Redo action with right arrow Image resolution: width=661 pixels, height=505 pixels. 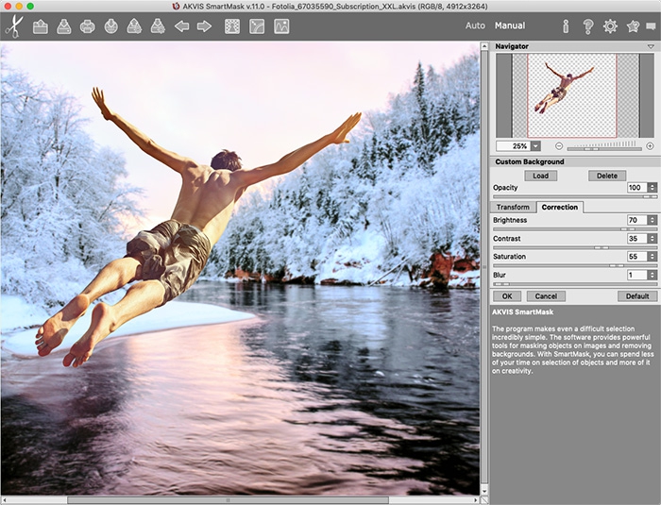(204, 26)
